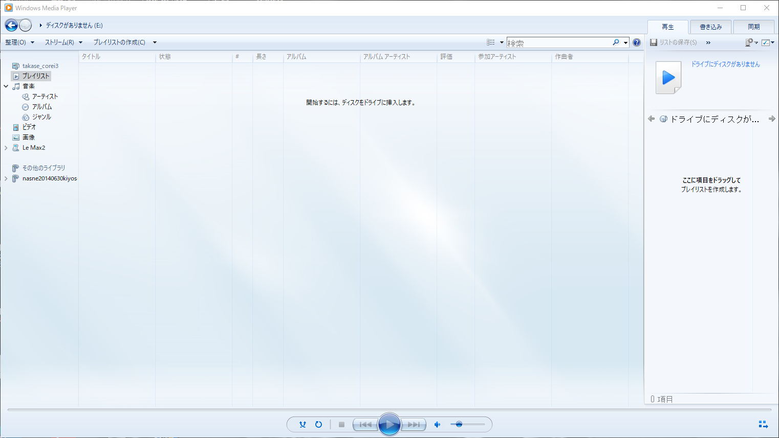Go to next list arrow
The height and width of the screenshot is (438, 779).
[x=772, y=119]
